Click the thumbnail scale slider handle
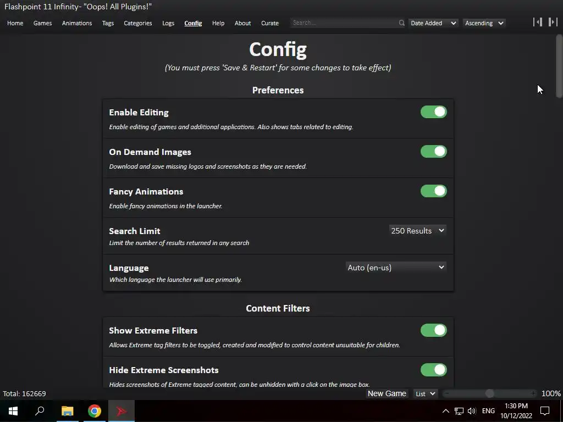The width and height of the screenshot is (563, 422). coord(489,393)
